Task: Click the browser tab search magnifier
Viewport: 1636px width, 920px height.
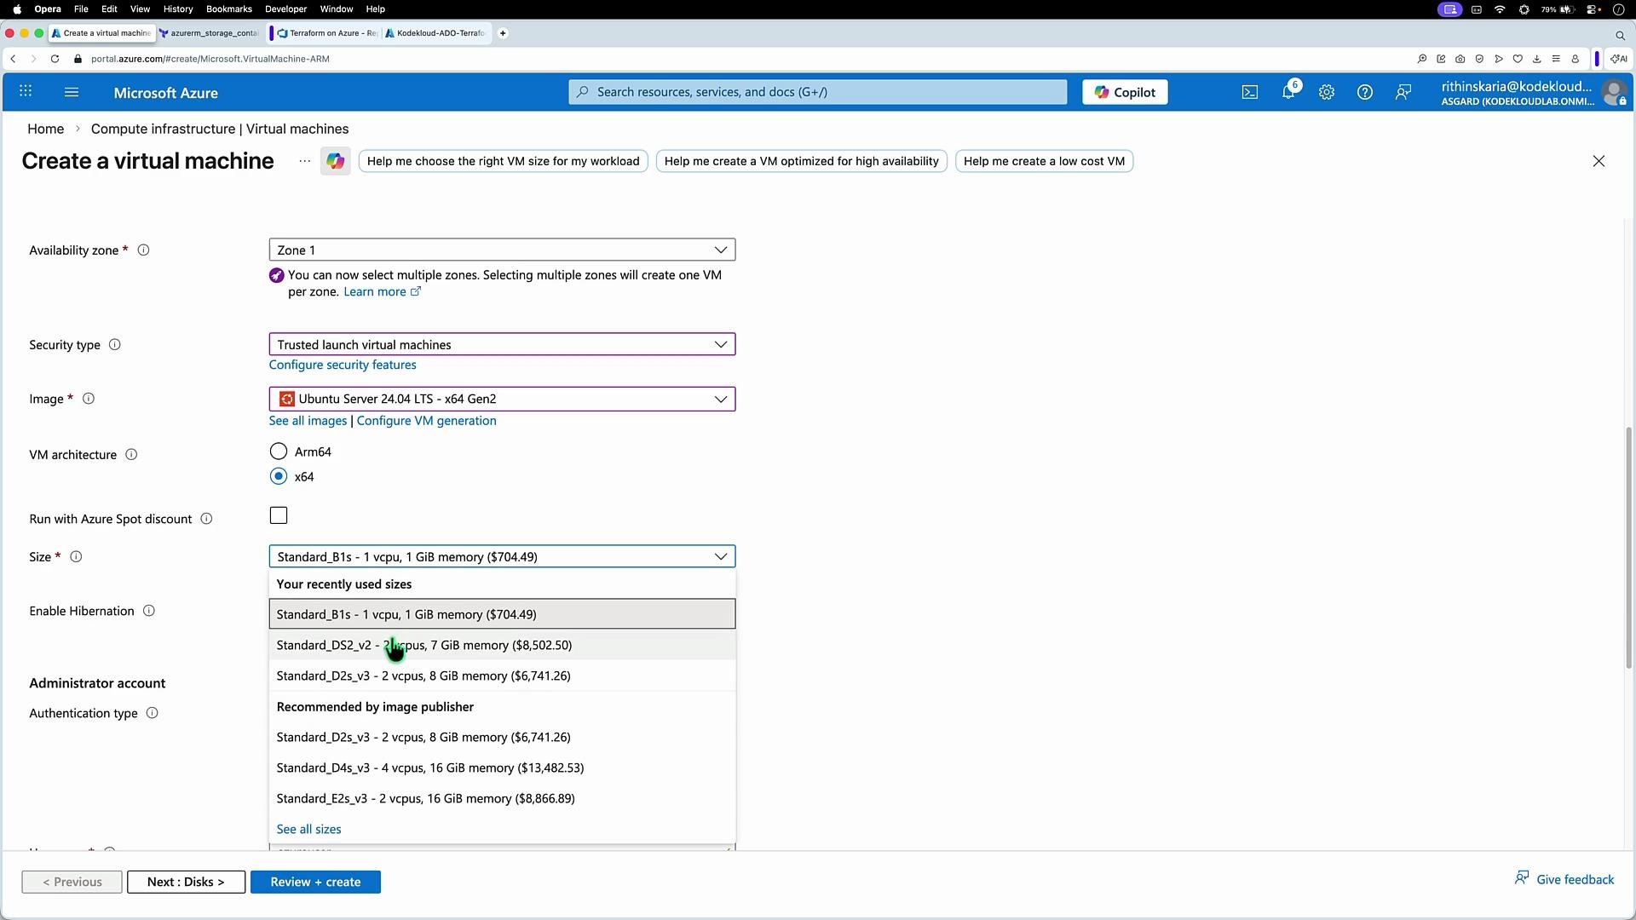Action: [x=1620, y=35]
